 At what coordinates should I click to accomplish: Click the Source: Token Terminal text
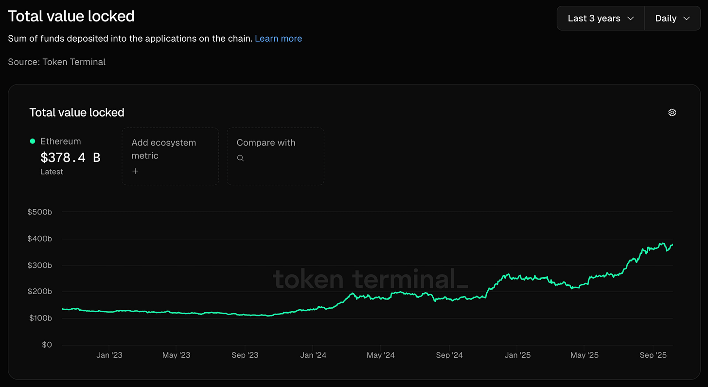point(57,62)
